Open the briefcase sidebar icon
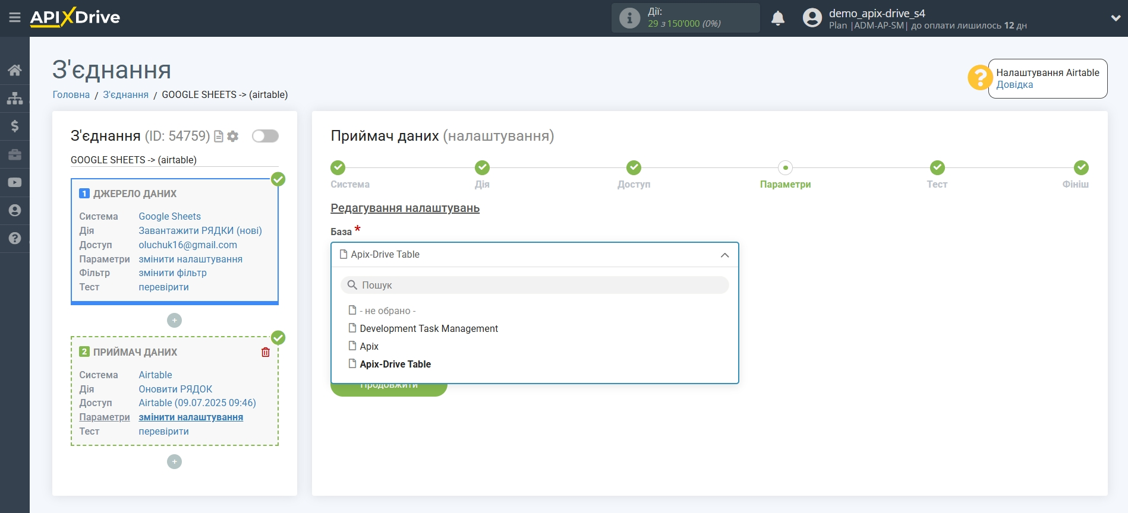This screenshot has height=513, width=1128. (x=15, y=154)
